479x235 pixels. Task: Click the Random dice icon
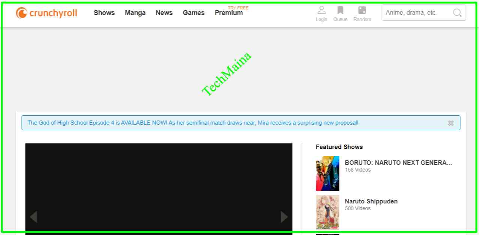(x=362, y=11)
